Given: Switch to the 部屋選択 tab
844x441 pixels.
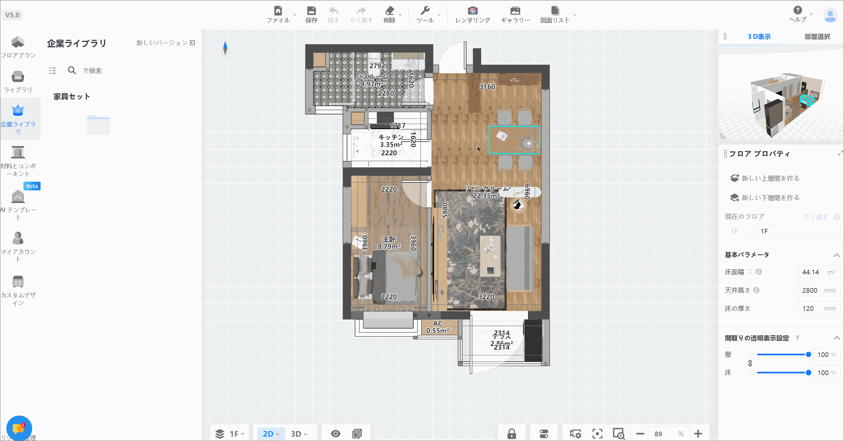Looking at the screenshot, I should click(817, 37).
